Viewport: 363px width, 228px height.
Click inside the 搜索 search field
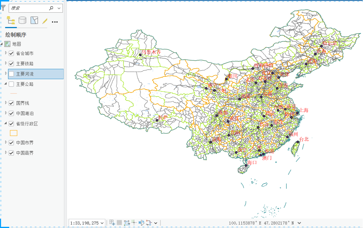pos(29,8)
